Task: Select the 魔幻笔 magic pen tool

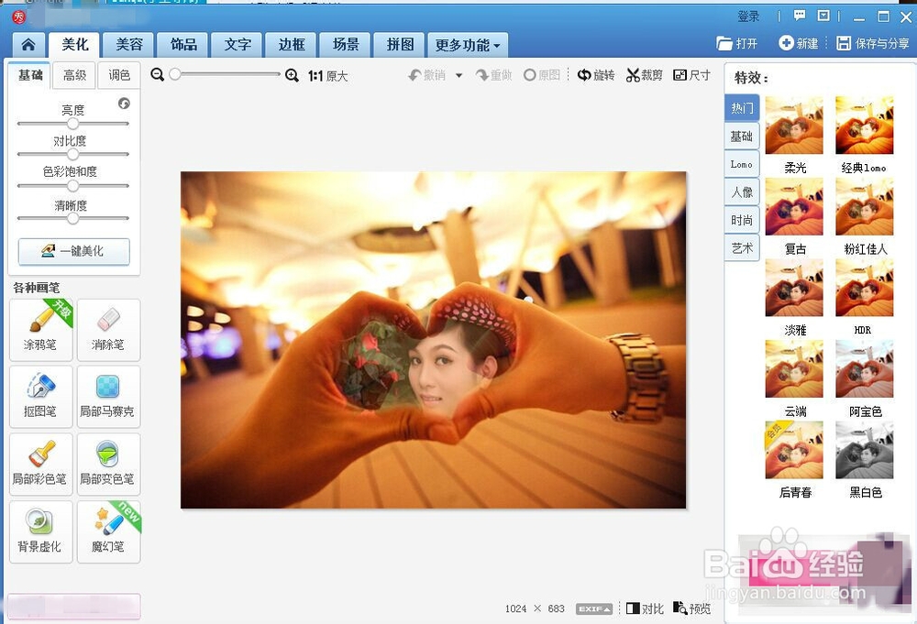Action: pos(108,531)
